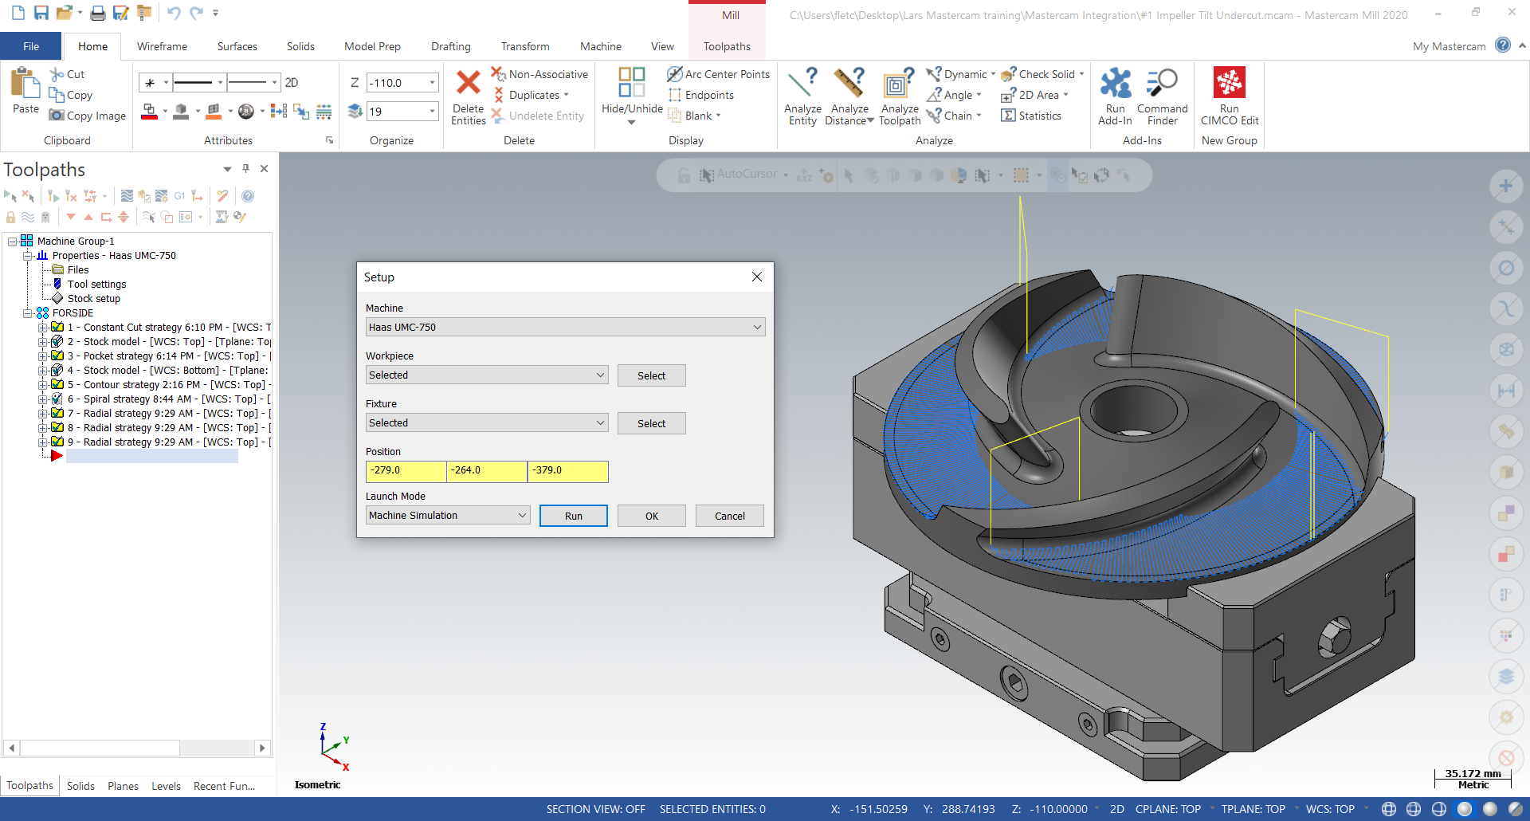The width and height of the screenshot is (1530, 821).
Task: Open the Workpiece Selected dropdown
Action: (487, 375)
